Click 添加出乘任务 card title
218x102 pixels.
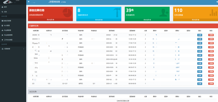(37, 10)
